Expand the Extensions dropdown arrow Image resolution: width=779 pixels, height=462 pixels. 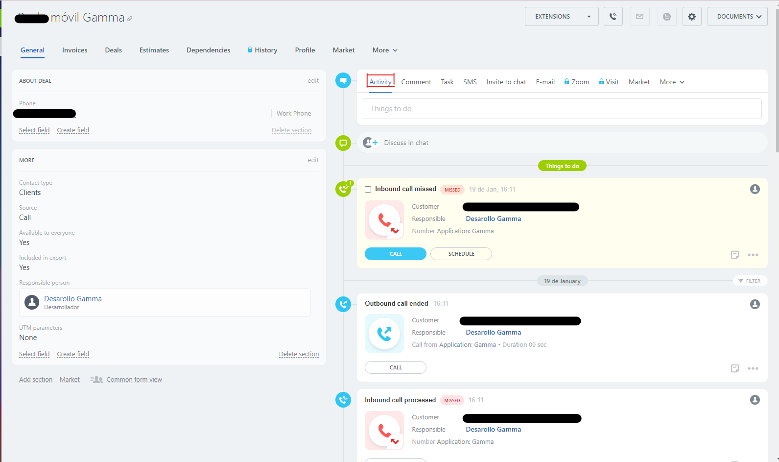[589, 17]
